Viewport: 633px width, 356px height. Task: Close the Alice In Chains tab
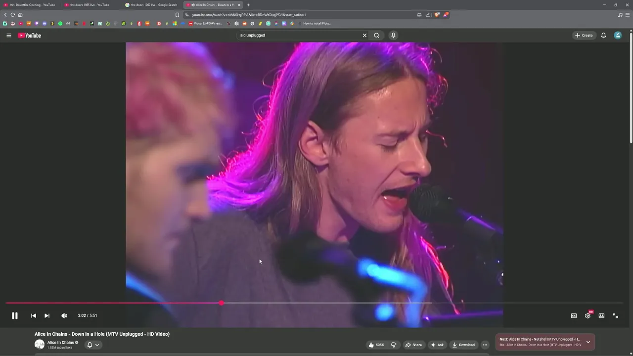[239, 5]
